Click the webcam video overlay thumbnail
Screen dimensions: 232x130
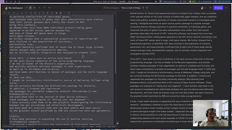pos(210,113)
